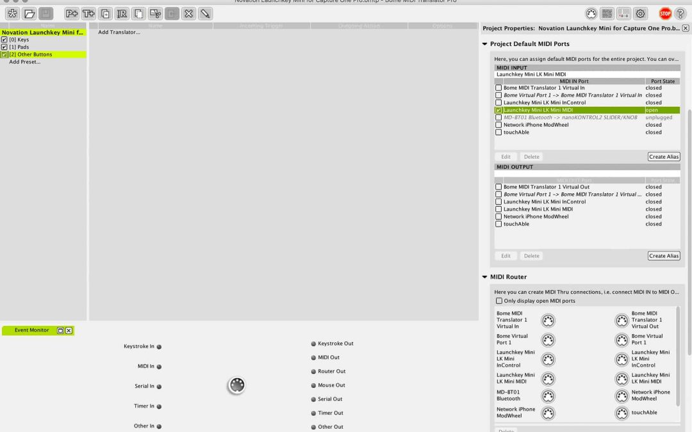The width and height of the screenshot is (692, 432).
Task: Open settings with the gear icon
Action: pos(641,13)
